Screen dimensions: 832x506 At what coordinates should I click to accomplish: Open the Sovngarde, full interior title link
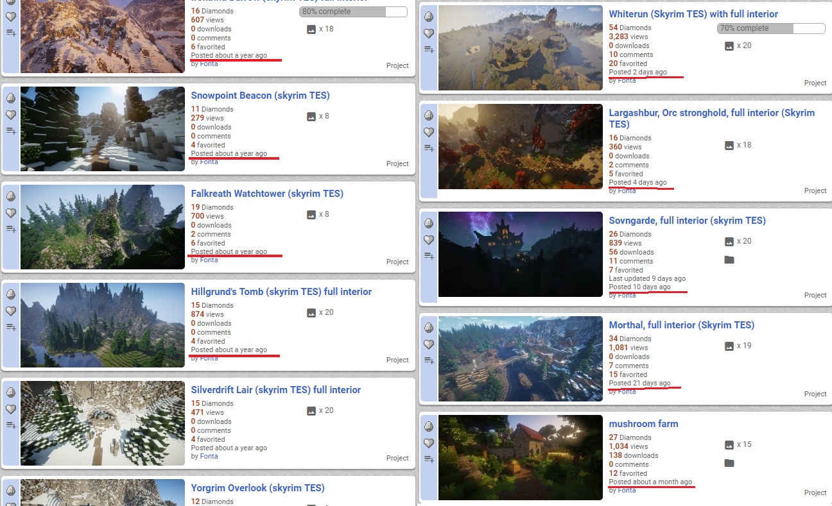click(687, 221)
